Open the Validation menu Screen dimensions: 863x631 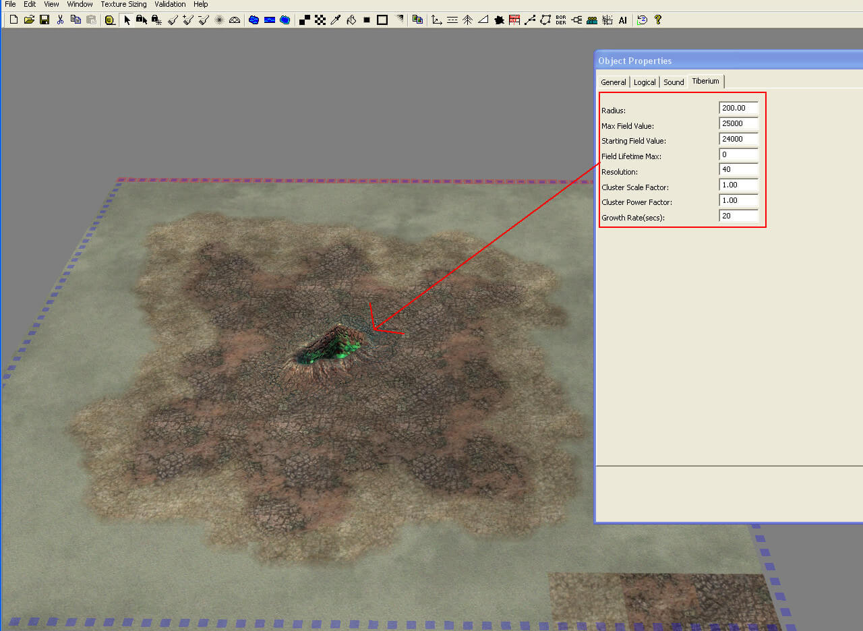(x=170, y=4)
